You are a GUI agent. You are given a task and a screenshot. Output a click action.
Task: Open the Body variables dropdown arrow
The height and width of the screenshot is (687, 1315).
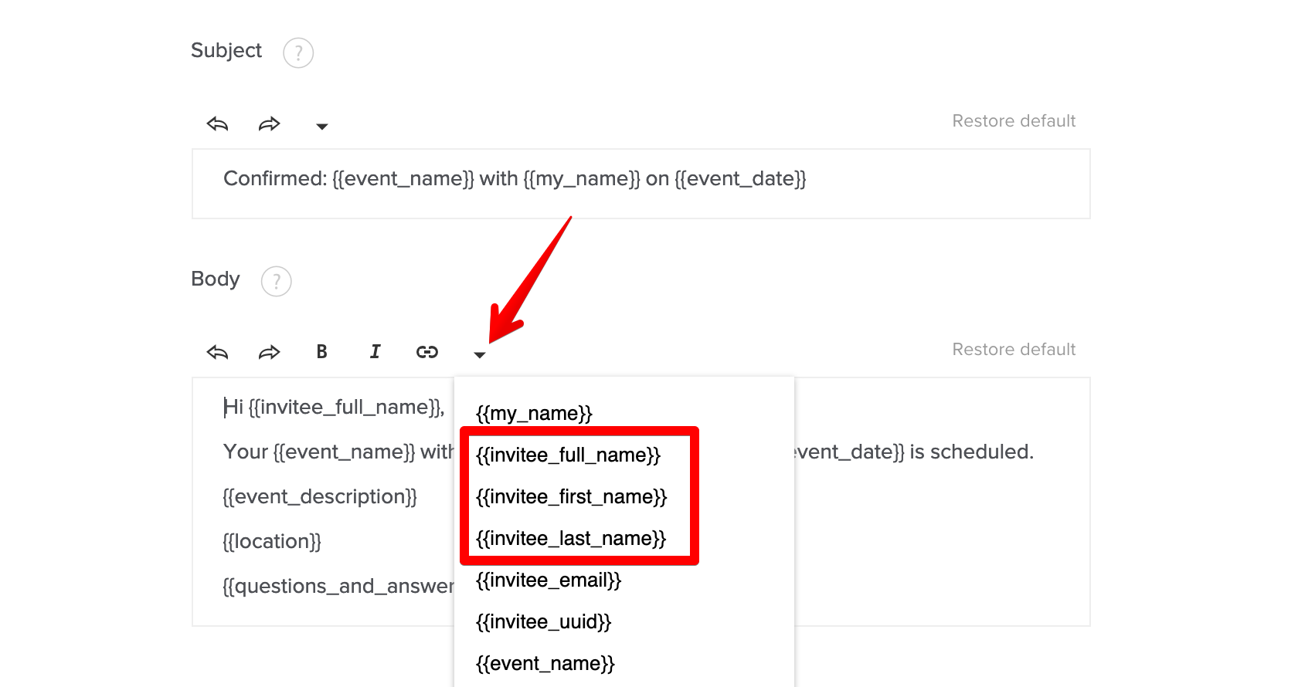pos(480,355)
